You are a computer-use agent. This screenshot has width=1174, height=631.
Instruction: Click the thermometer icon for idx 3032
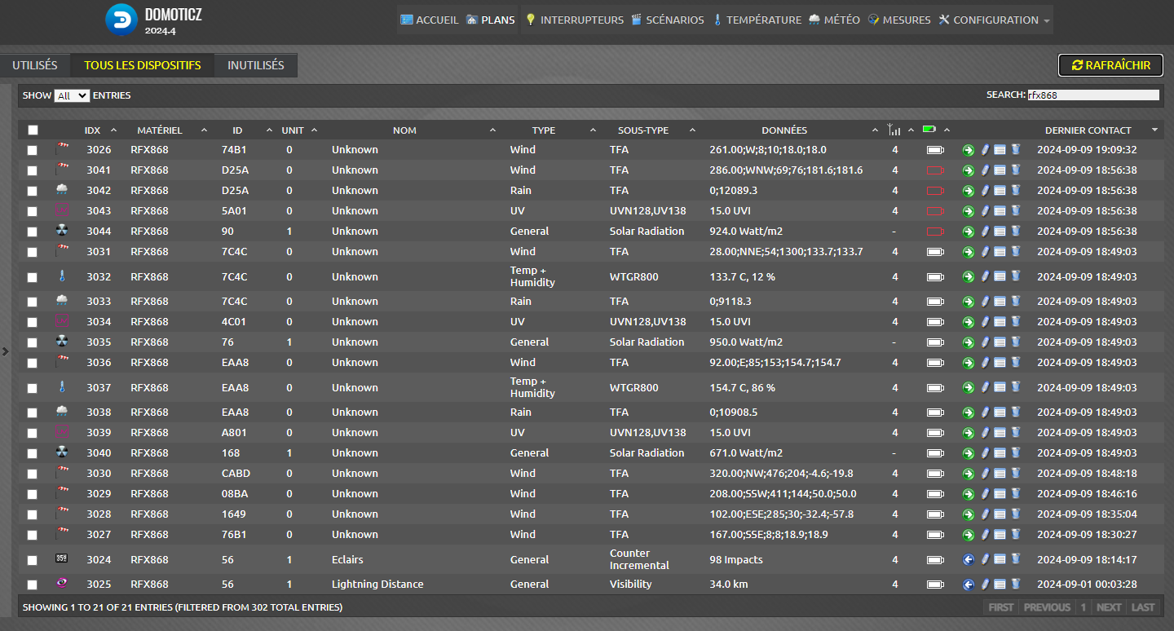click(62, 276)
